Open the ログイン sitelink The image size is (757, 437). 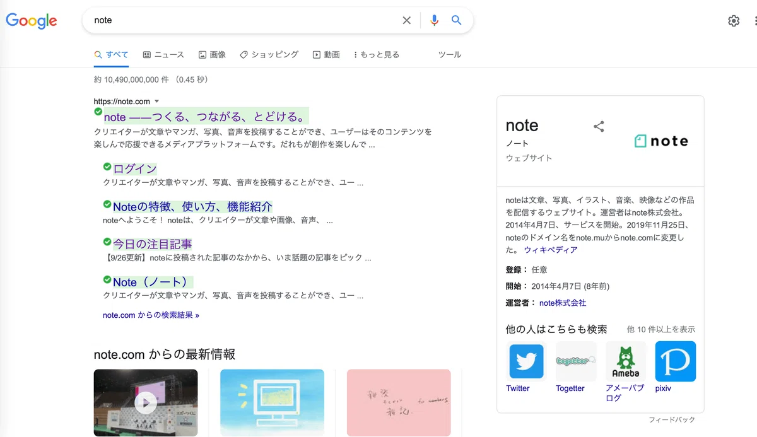pos(135,169)
